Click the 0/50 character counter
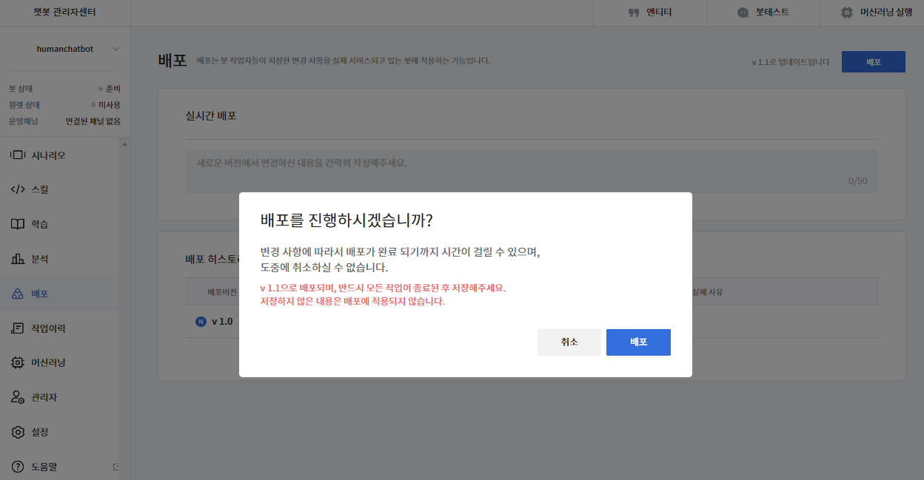This screenshot has height=480, width=924. point(858,181)
